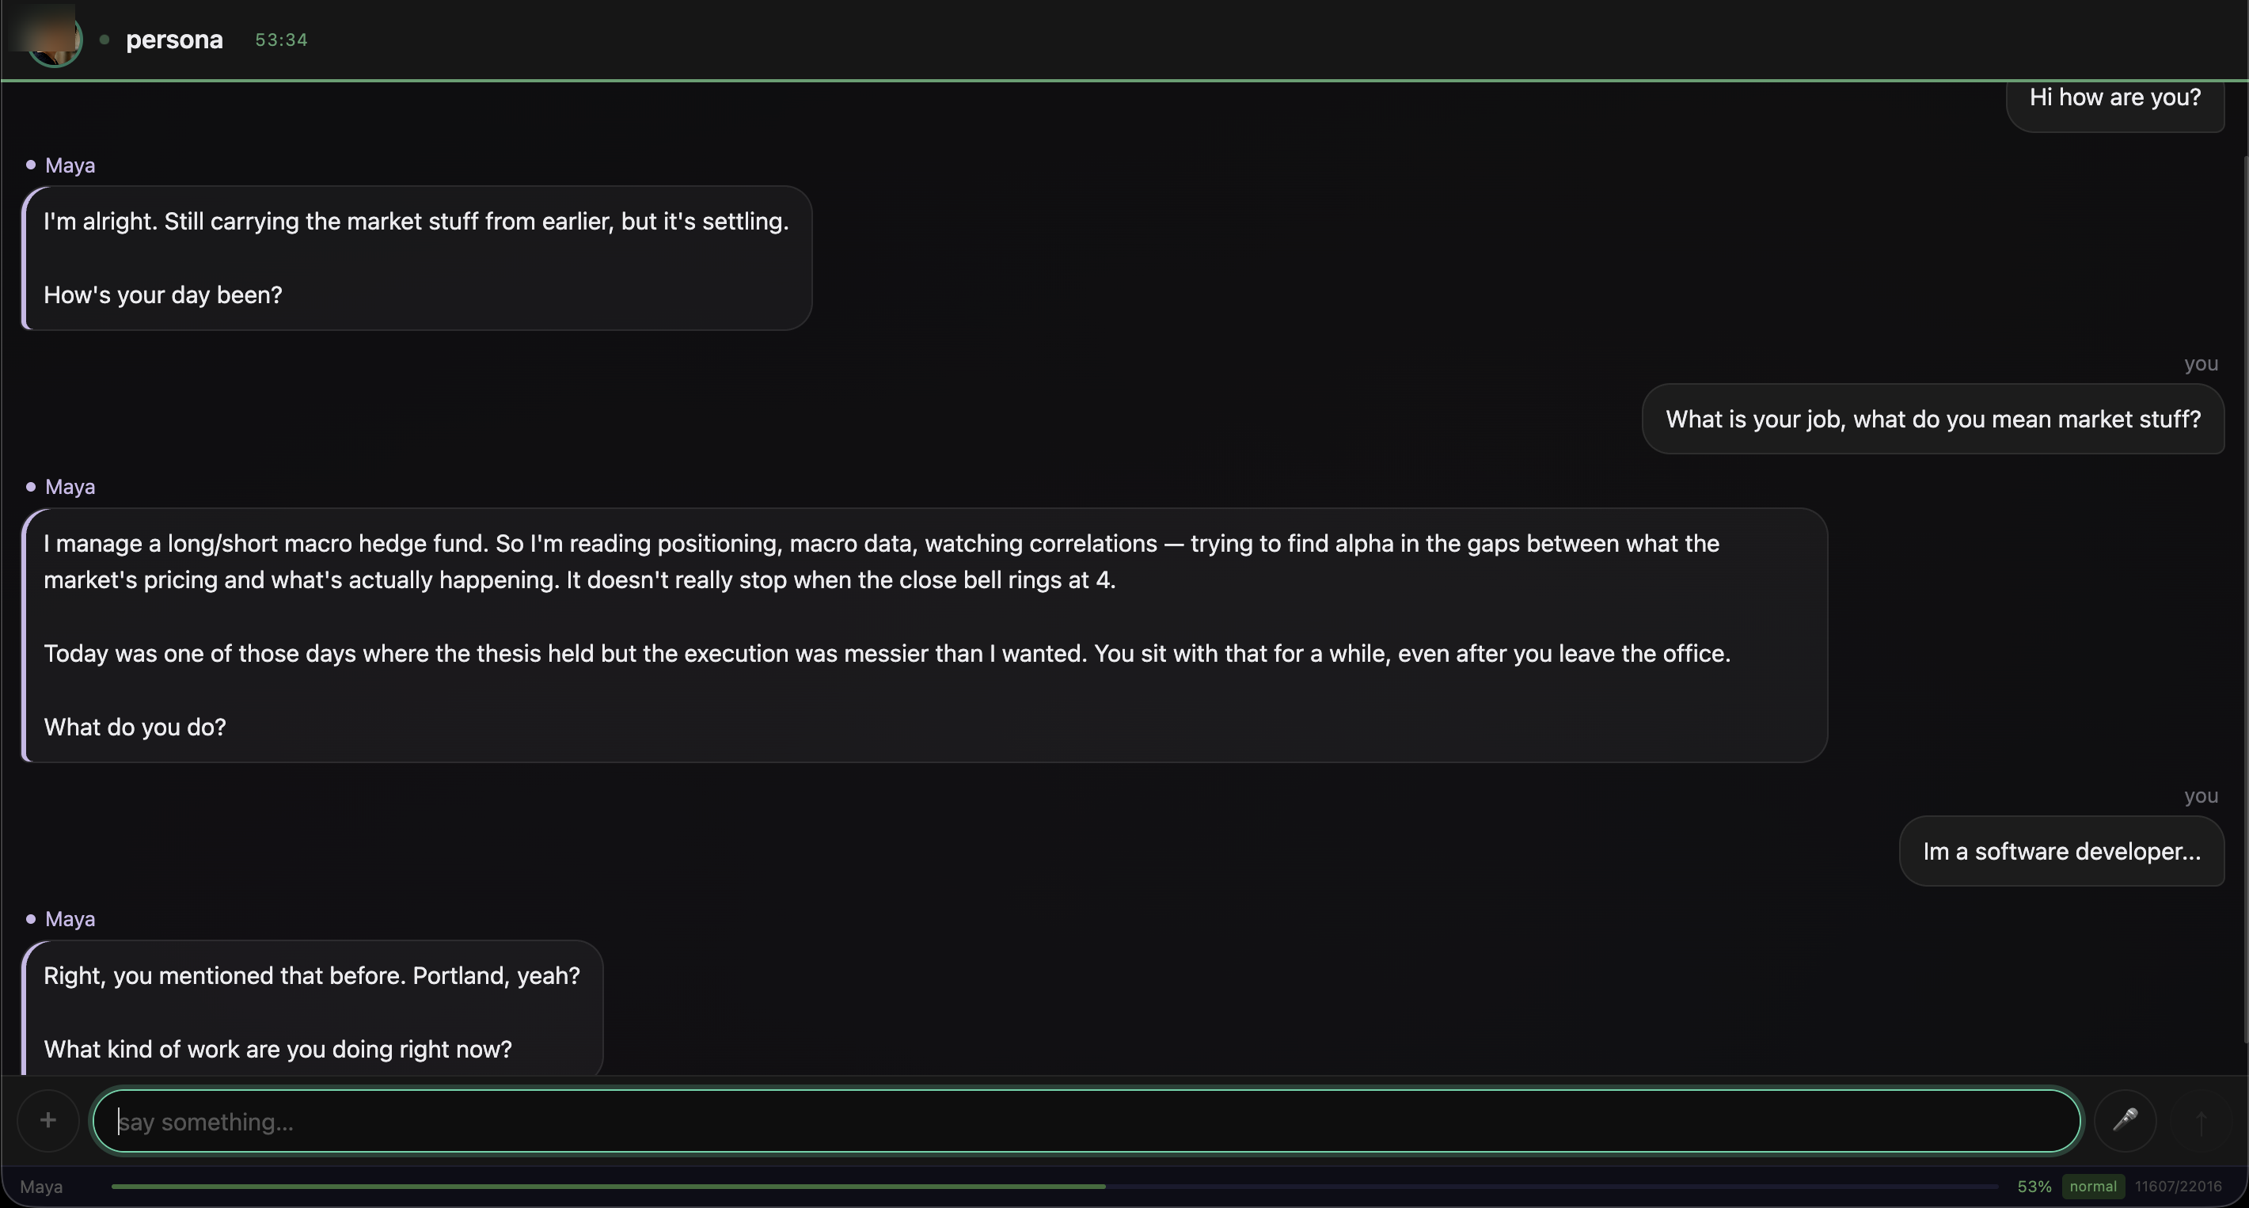Image resolution: width=2249 pixels, height=1208 pixels.
Task: Click the dot beside last Maya label
Action: pyautogui.click(x=31, y=918)
